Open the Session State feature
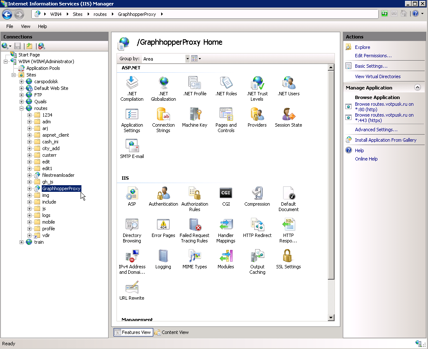The image size is (428, 349). click(x=289, y=117)
